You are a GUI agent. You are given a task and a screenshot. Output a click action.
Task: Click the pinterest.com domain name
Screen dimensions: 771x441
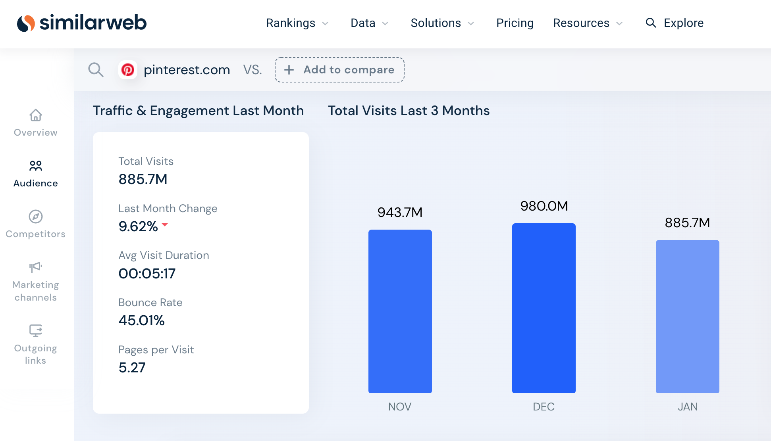click(187, 70)
